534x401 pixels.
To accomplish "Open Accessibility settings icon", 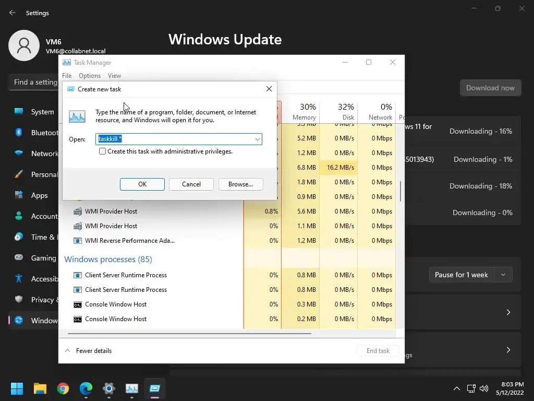I will click(19, 279).
